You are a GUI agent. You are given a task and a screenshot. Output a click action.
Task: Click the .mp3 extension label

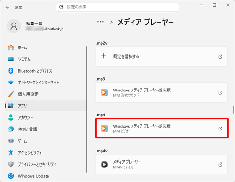pos(101,79)
